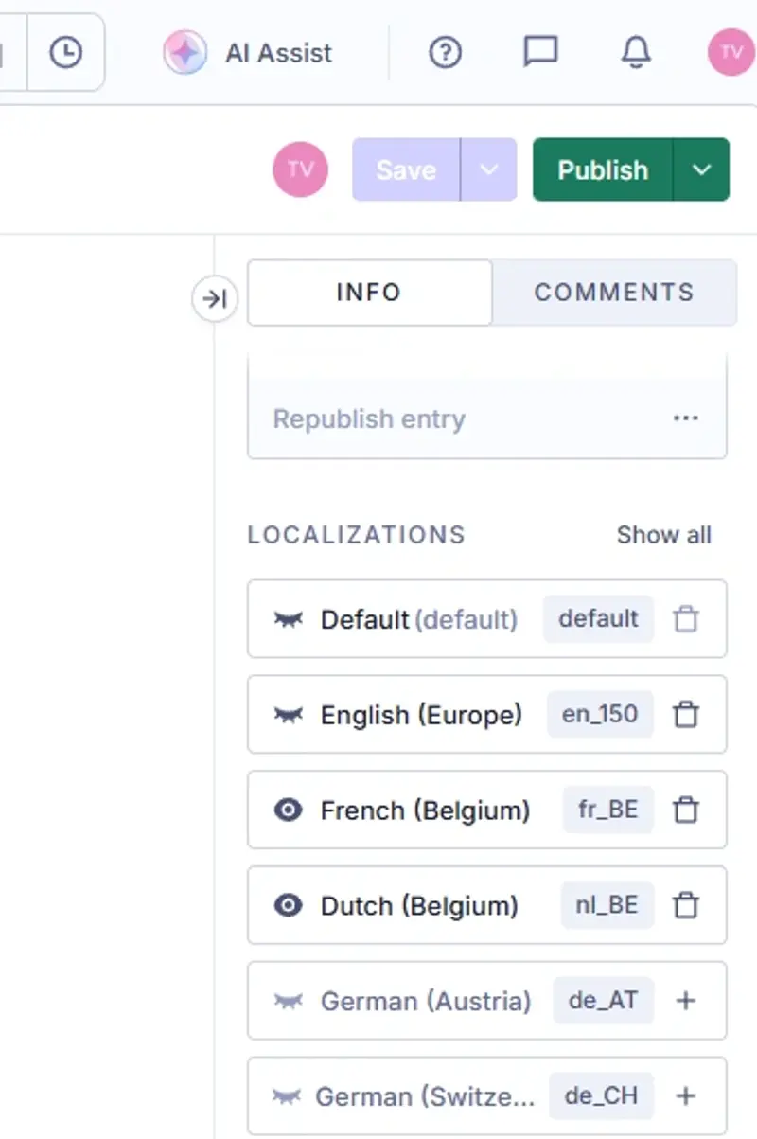This screenshot has height=1139, width=757.
Task: Toggle visibility eye for Dutch (Belgium)
Action: [288, 906]
